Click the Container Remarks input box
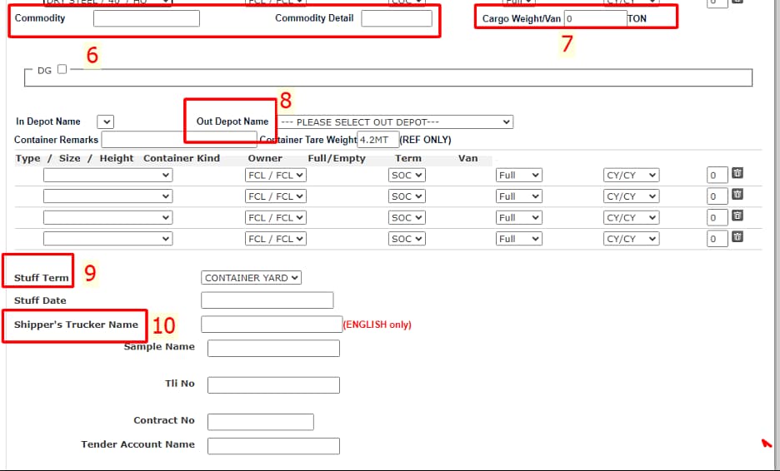Image resolution: width=780 pixels, height=471 pixels. click(178, 140)
